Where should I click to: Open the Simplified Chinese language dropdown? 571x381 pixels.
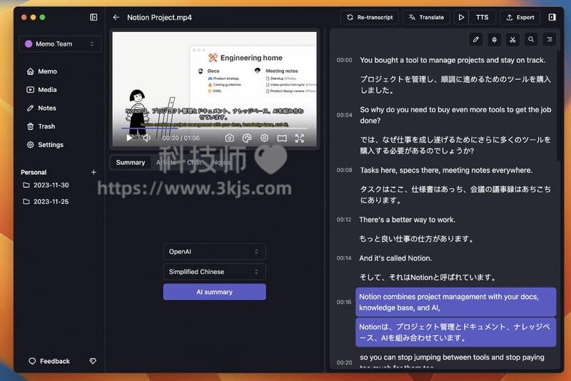click(x=214, y=271)
